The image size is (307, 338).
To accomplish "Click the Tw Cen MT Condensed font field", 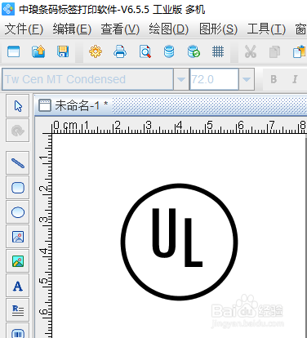I will (x=87, y=79).
